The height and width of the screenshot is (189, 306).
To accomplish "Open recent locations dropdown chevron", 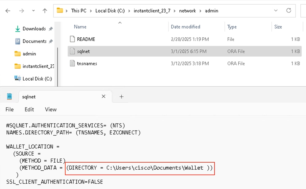I will click(x=33, y=11).
